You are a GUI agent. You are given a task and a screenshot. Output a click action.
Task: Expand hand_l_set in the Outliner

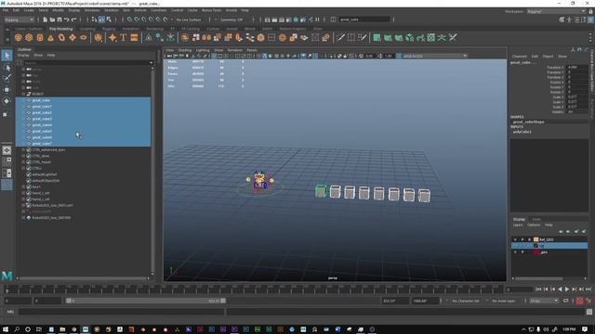(23, 193)
